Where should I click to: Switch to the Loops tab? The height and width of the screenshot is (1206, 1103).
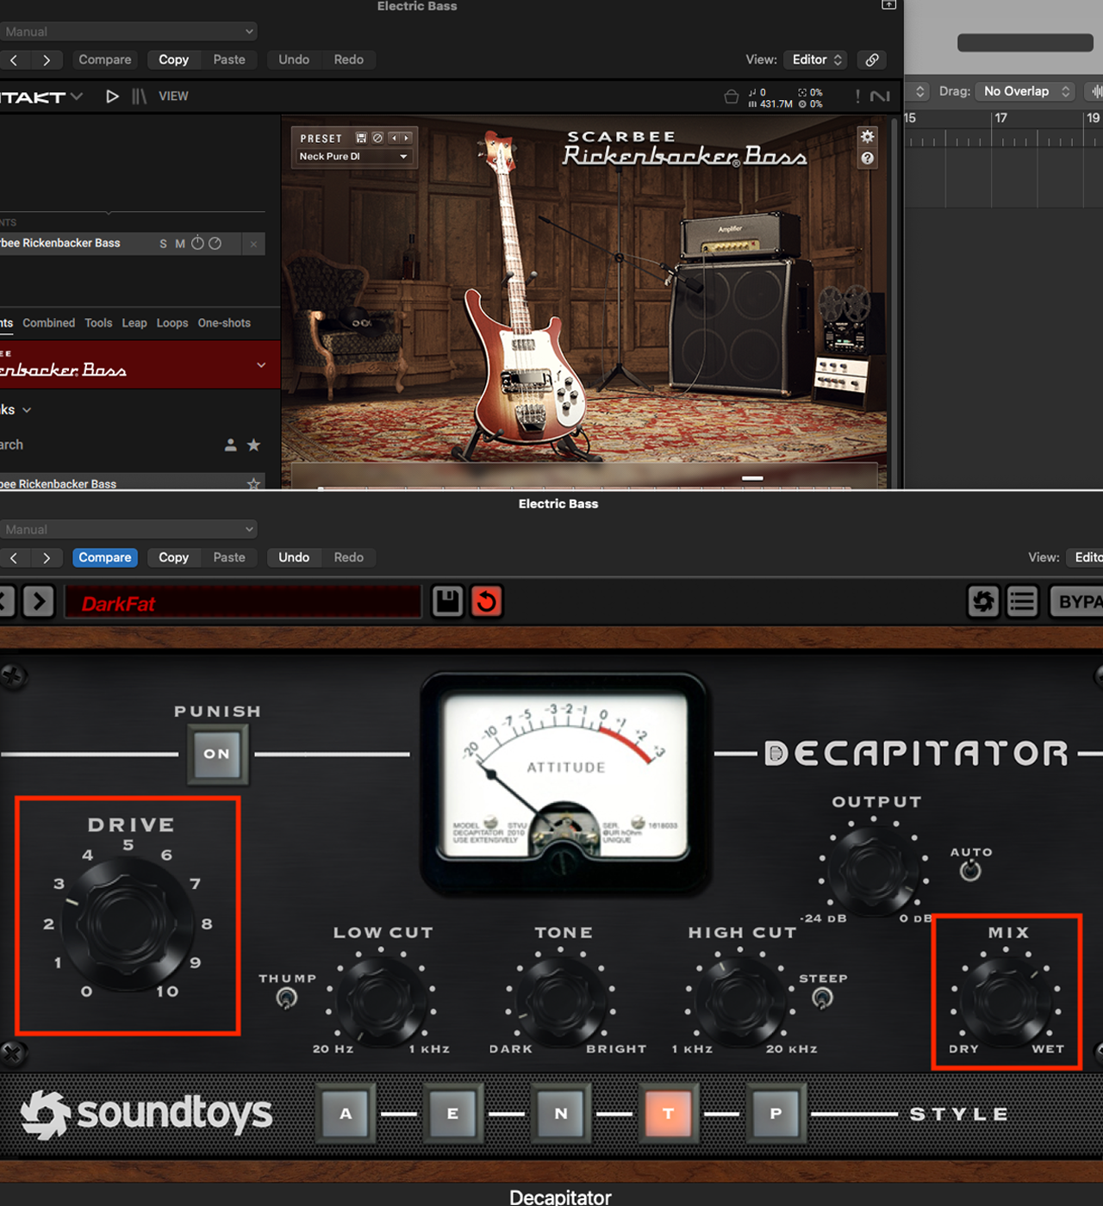coord(172,323)
